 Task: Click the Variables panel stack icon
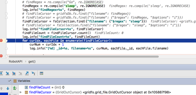click(15, 81)
